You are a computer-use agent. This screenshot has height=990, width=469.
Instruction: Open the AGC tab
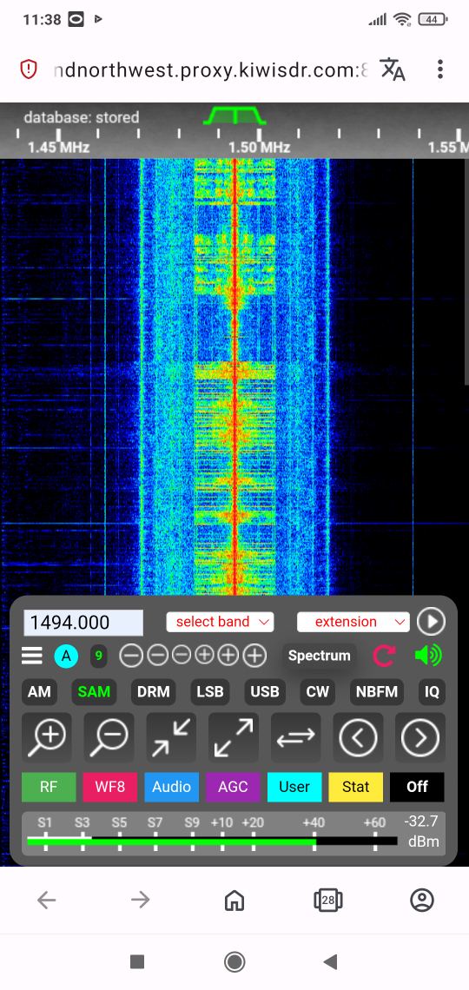[233, 787]
